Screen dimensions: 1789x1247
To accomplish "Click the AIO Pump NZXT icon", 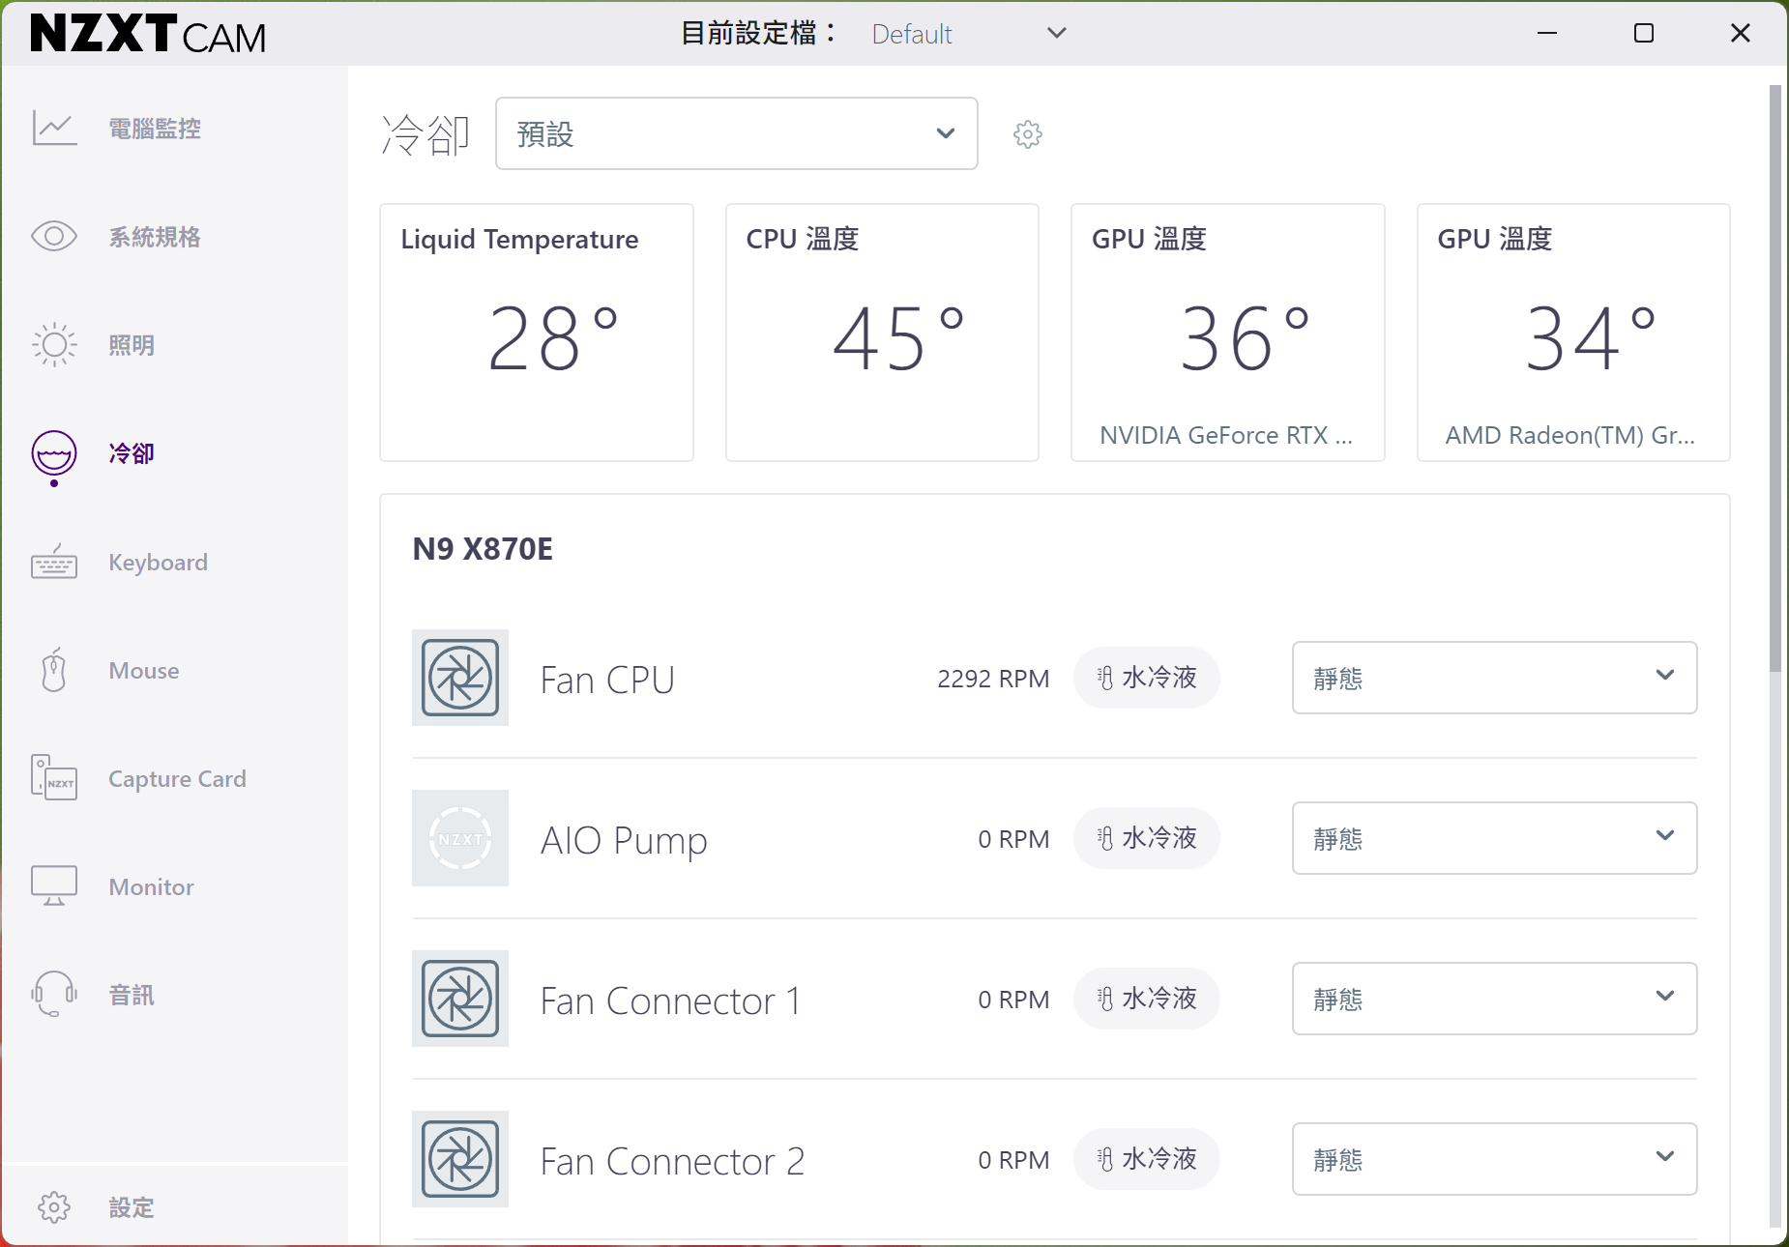I will 460,838.
